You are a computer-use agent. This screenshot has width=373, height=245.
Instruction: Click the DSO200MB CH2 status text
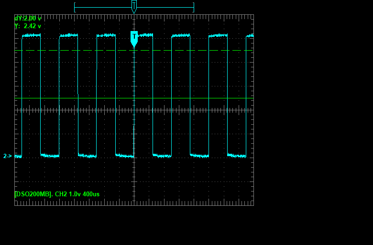pos(57,194)
